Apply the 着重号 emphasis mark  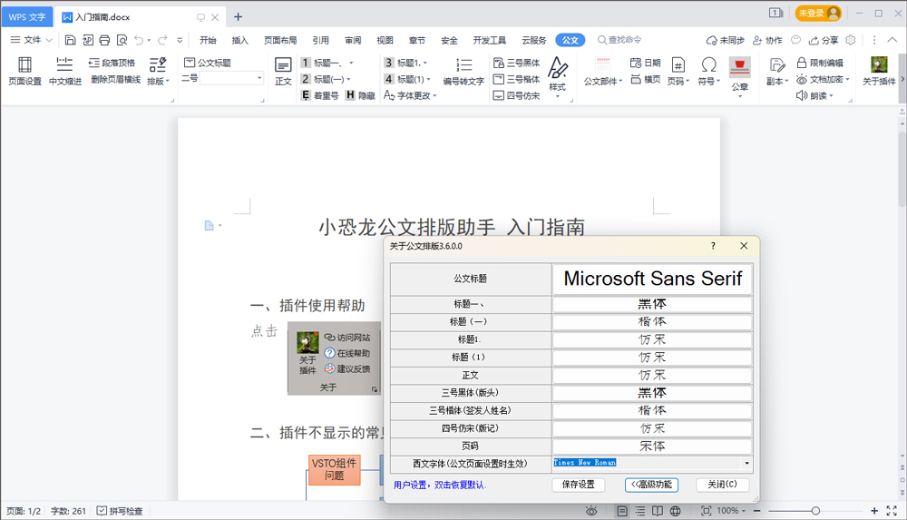320,95
